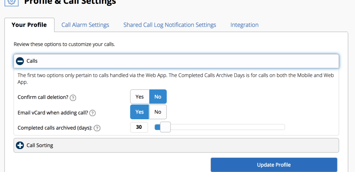Open the Call Alarm Settings tab

coord(85,25)
